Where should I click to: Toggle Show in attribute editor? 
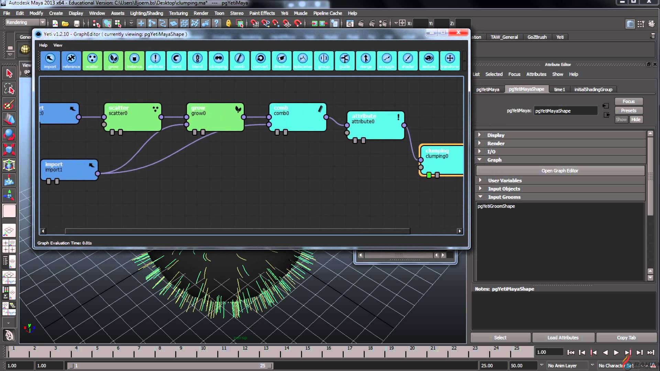pyautogui.click(x=621, y=120)
